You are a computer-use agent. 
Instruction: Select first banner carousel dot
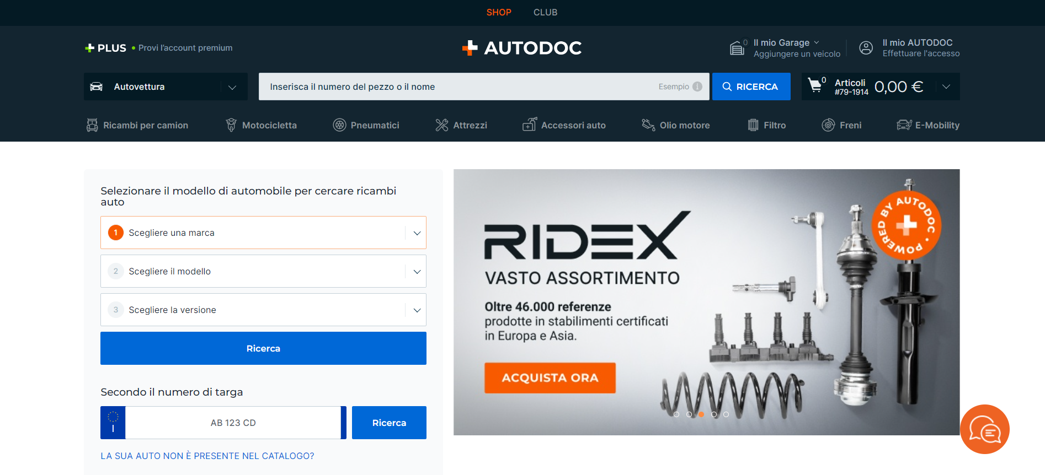pos(676,414)
